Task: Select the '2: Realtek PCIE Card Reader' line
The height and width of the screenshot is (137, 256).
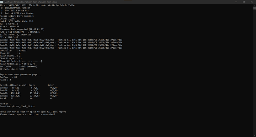Action: tap(17, 13)
